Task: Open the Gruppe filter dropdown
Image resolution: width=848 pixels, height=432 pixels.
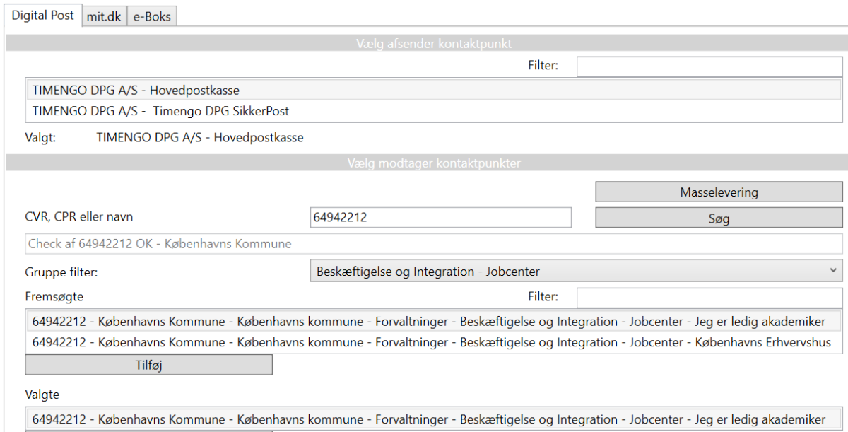Action: point(575,271)
